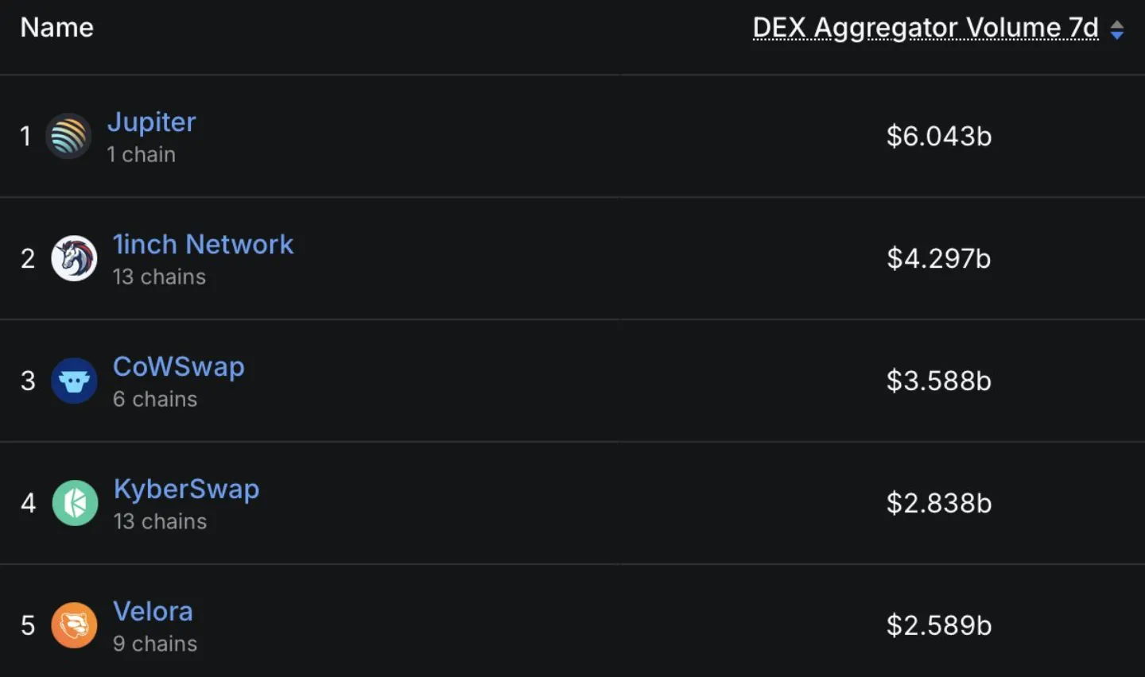Open the Velora protocol link
The width and height of the screenshot is (1145, 677).
153,612
